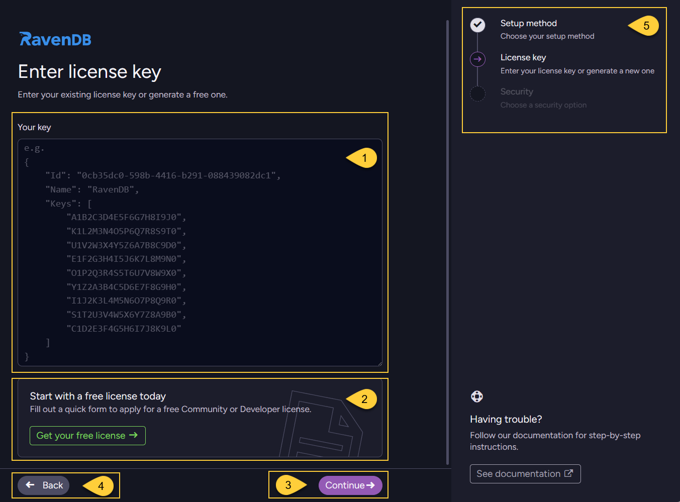Click the purple arrow icon beside License key
This screenshot has height=502, width=680.
[477, 59]
